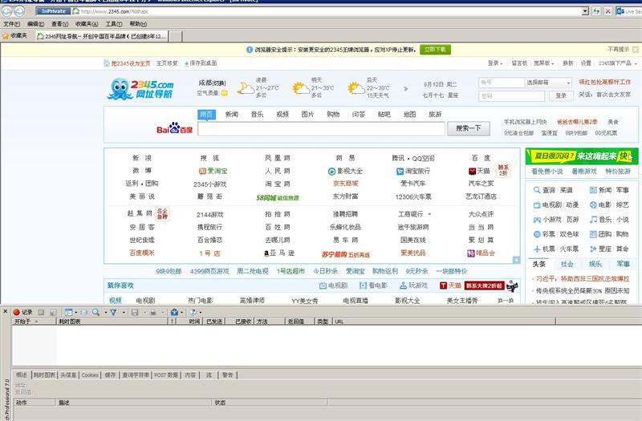Open the 亚马逊 link
642x421 pixels.
pyautogui.click(x=279, y=253)
